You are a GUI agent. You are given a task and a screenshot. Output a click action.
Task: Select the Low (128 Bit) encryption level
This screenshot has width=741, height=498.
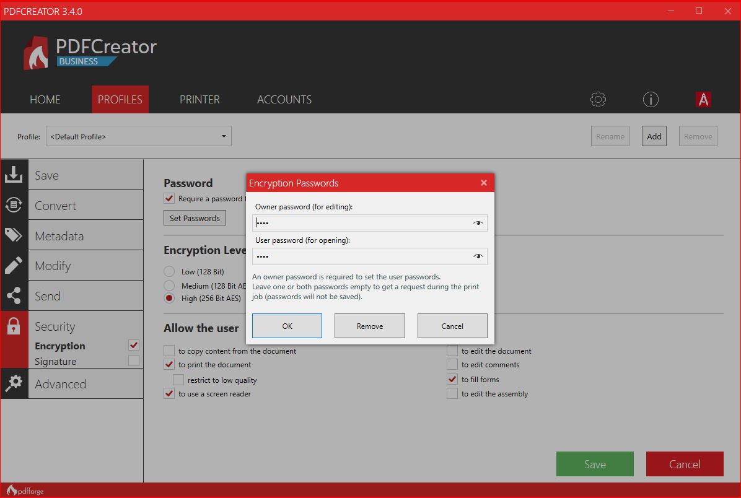point(169,271)
